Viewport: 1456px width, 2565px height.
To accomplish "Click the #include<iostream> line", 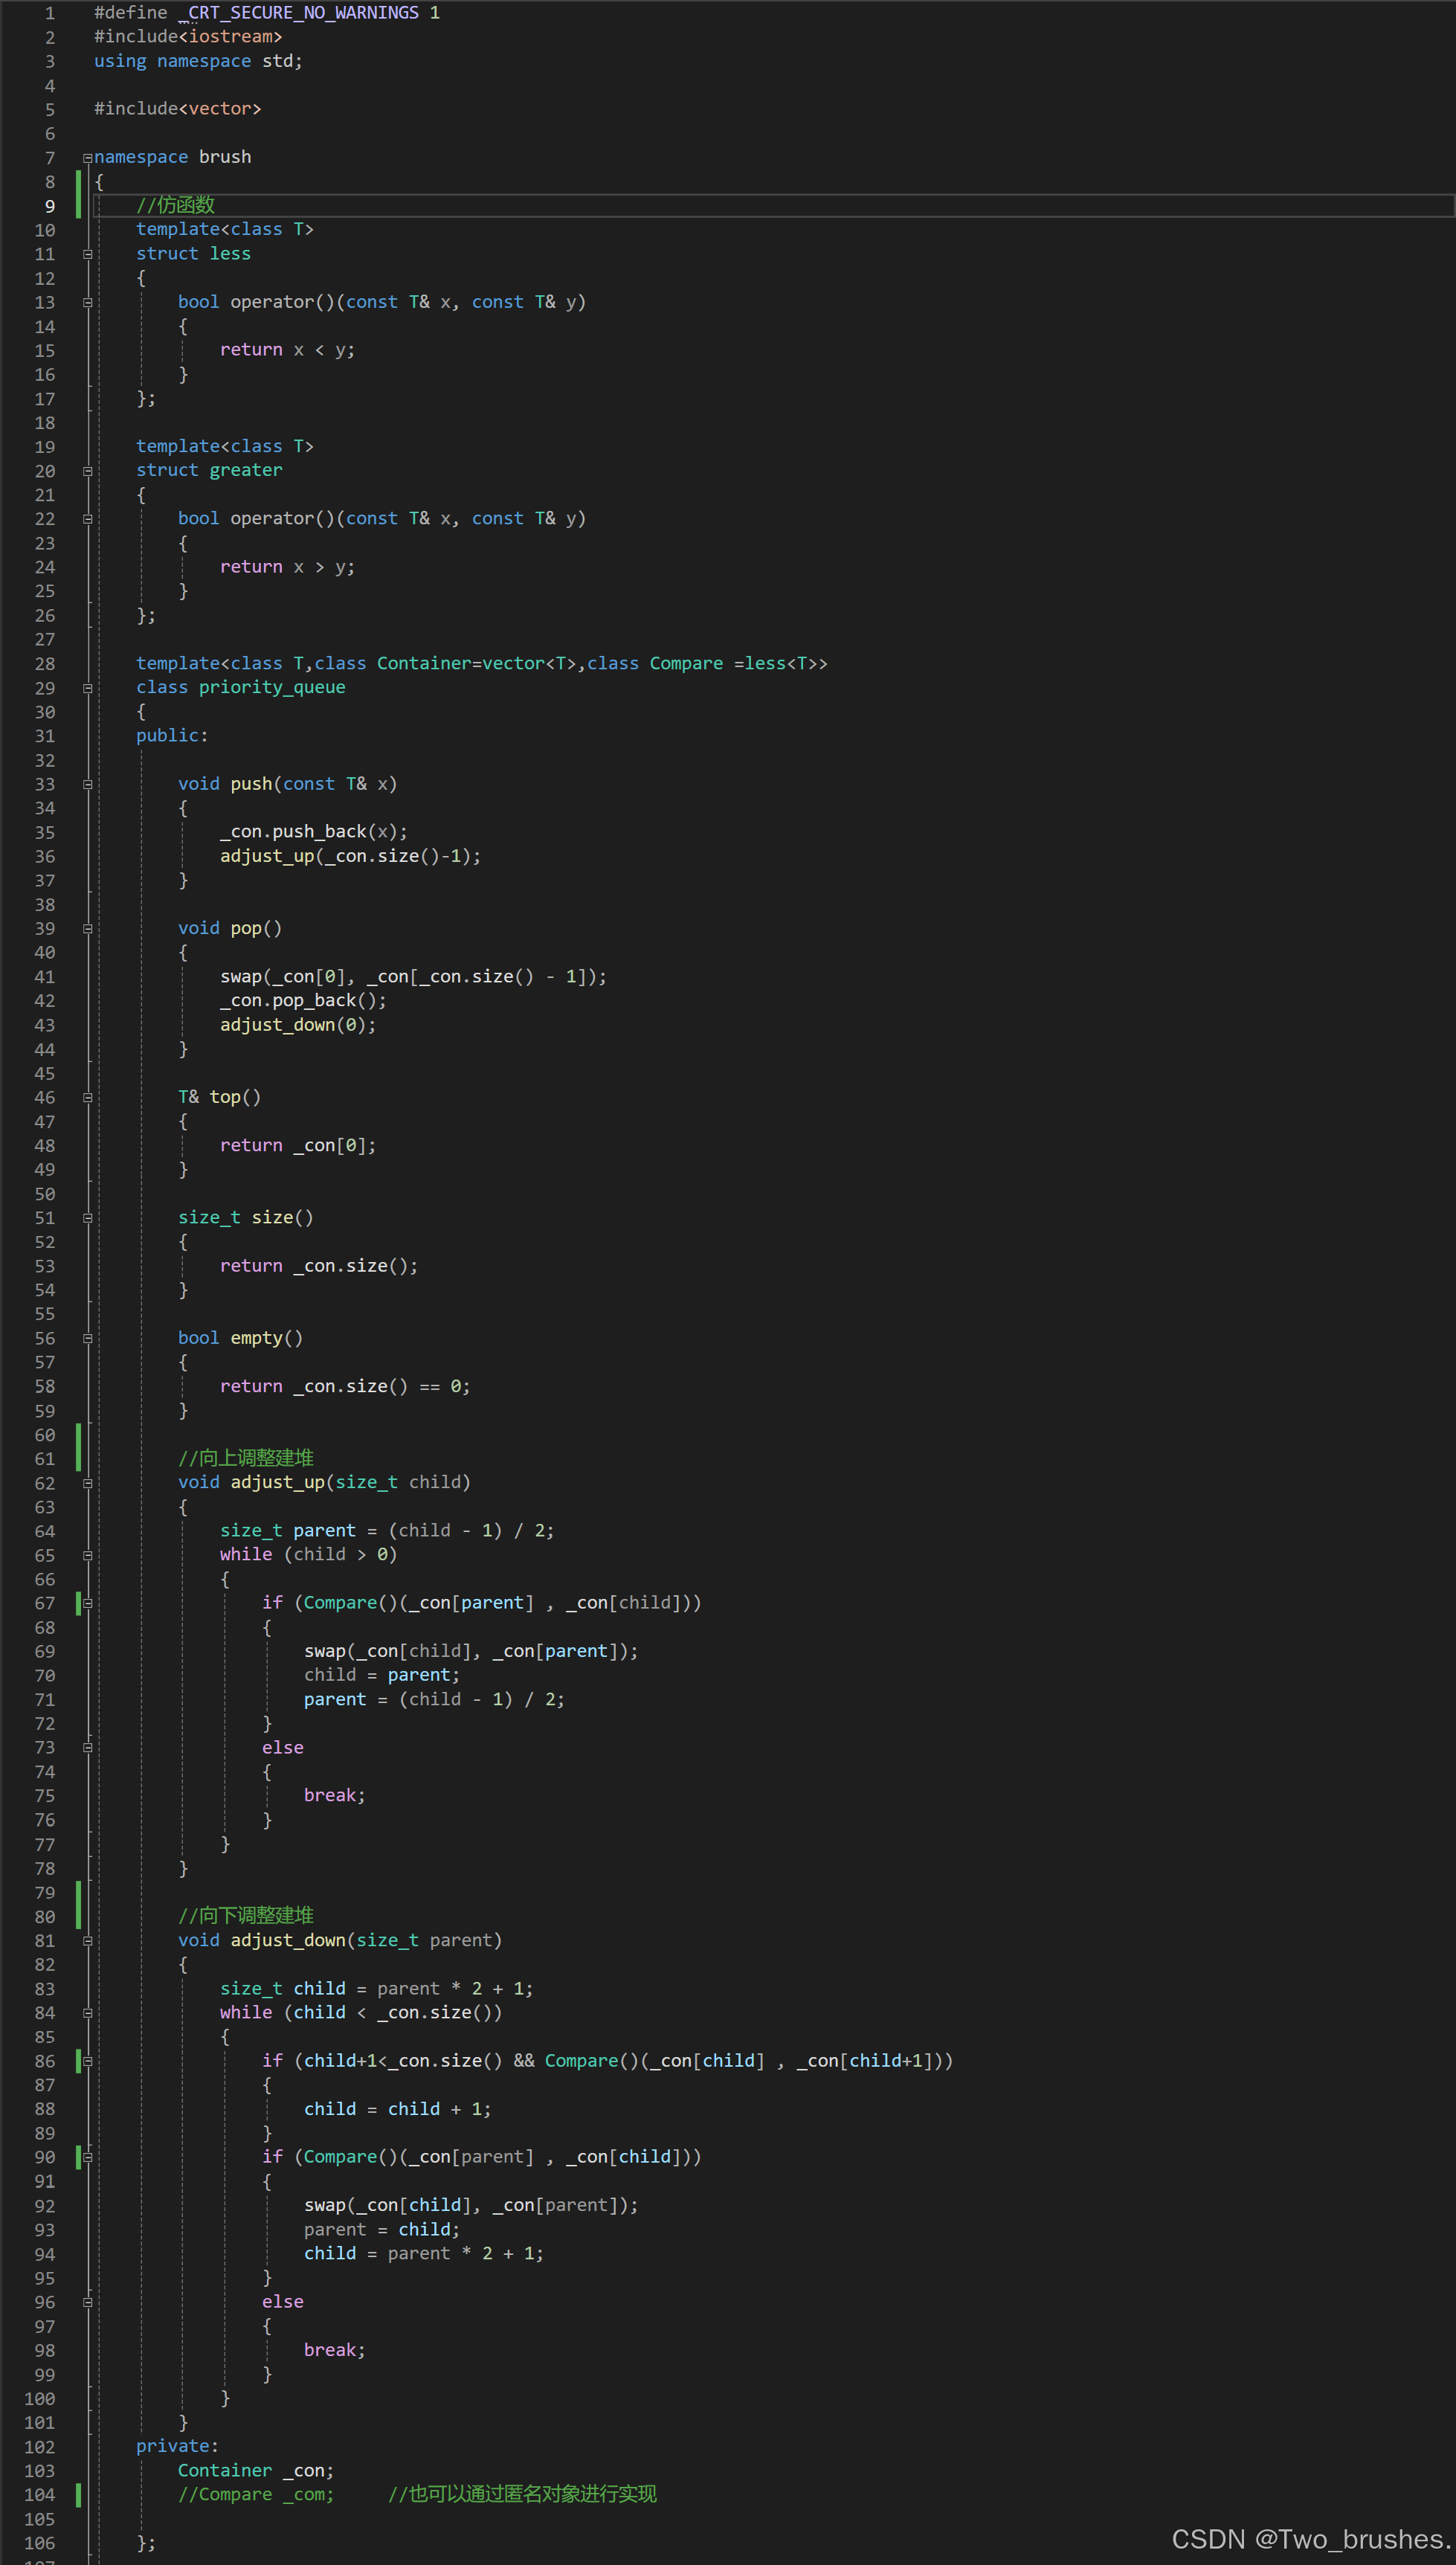I will (188, 37).
